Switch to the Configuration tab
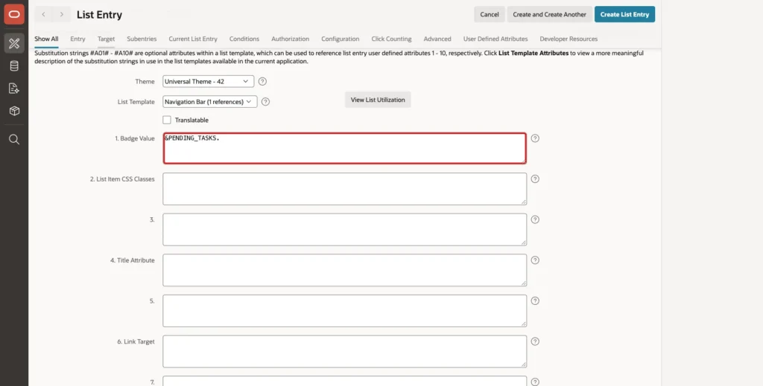Viewport: 763px width, 386px height. click(x=340, y=39)
